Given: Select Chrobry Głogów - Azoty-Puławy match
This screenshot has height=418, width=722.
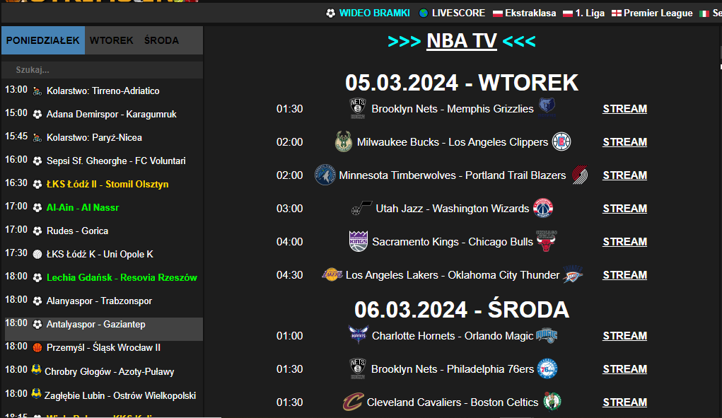Looking at the screenshot, I should tap(110, 372).
